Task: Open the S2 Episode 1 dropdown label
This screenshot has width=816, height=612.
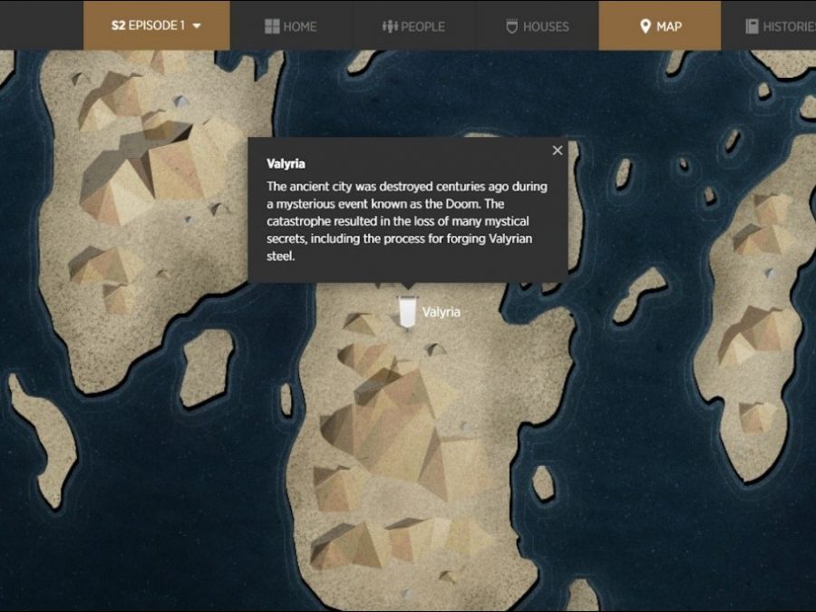Action: [148, 26]
